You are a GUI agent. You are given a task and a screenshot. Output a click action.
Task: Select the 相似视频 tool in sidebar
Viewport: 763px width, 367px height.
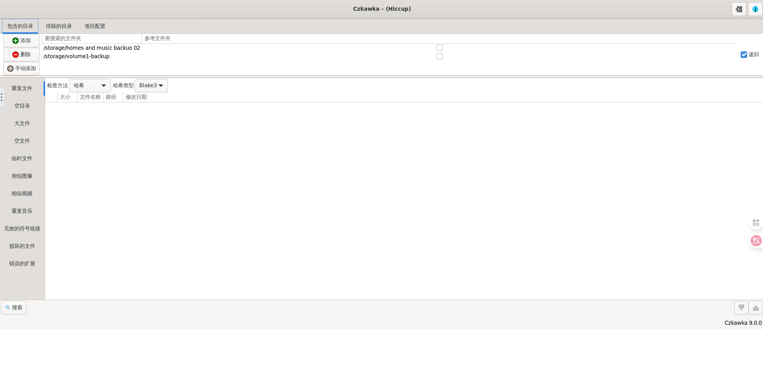22,194
